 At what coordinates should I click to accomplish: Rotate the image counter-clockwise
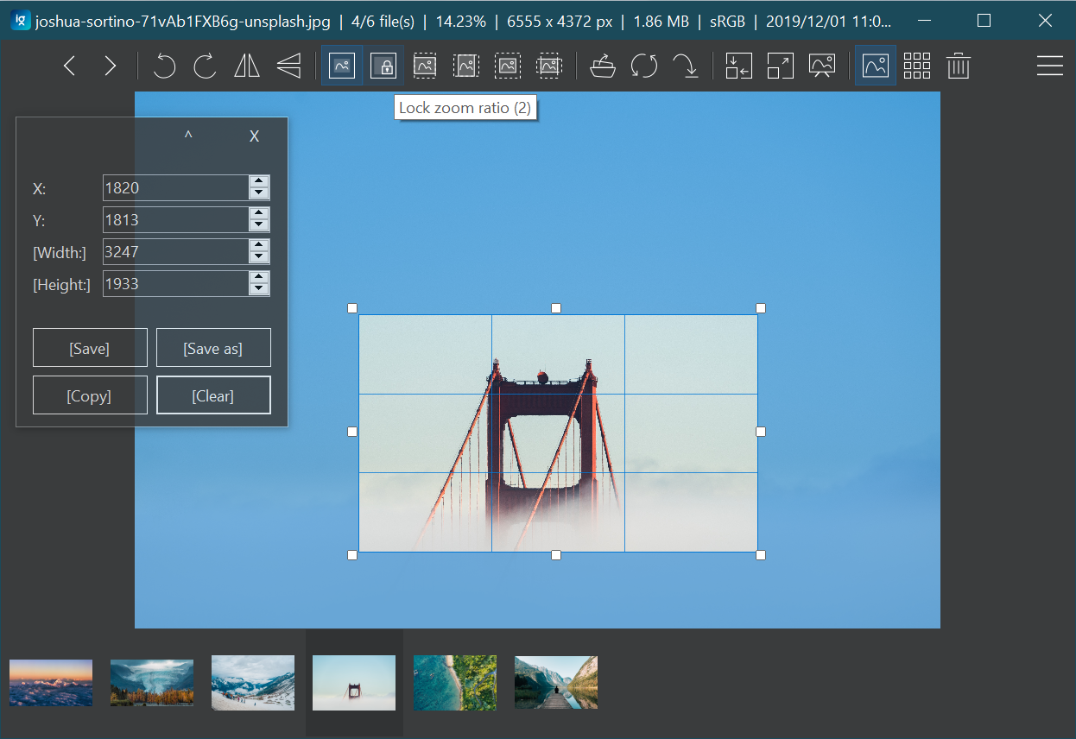click(x=164, y=66)
